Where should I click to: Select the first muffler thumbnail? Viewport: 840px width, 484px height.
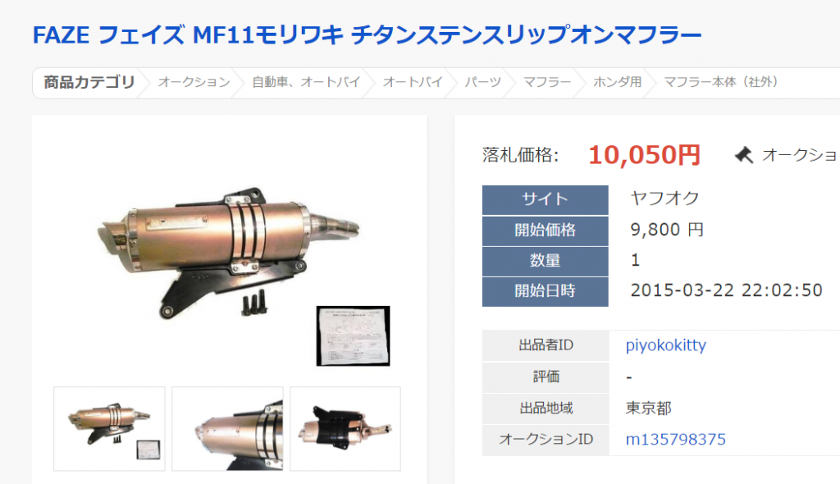109,429
